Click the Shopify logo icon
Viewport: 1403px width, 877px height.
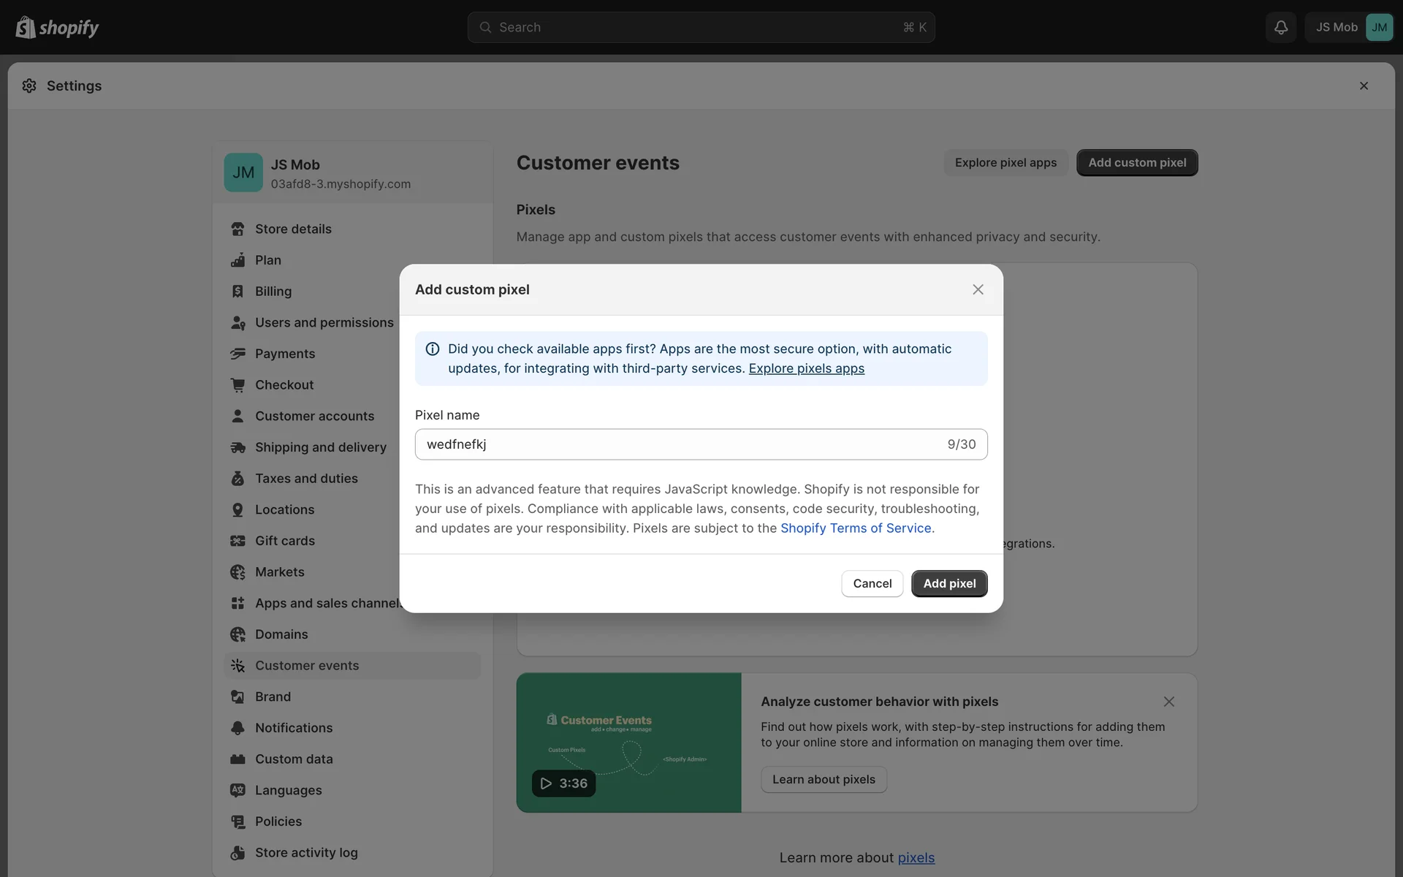pyautogui.click(x=26, y=27)
